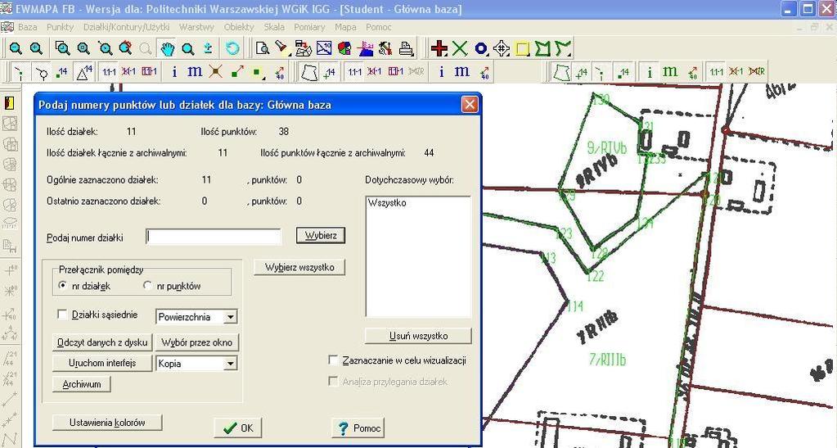Select the 'nr działek' radio button
Screen dimensions: 837x448
pyautogui.click(x=62, y=286)
